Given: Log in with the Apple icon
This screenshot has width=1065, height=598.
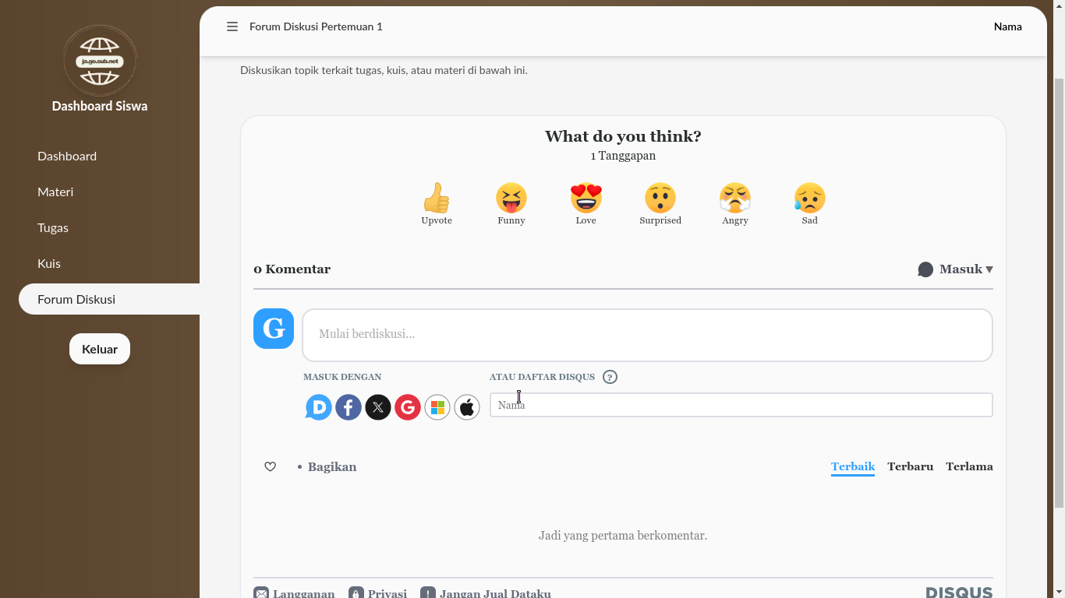Looking at the screenshot, I should [467, 407].
